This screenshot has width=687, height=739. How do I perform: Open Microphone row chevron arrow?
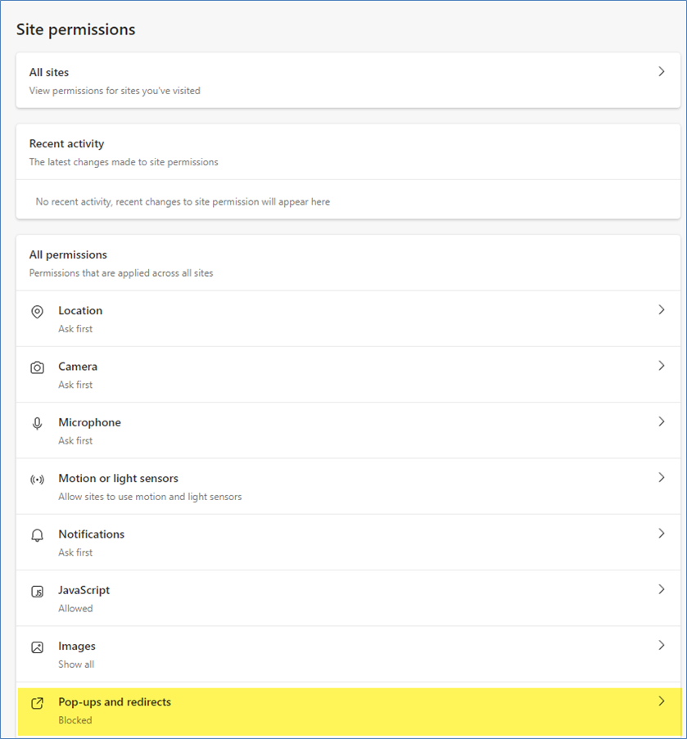pos(662,421)
